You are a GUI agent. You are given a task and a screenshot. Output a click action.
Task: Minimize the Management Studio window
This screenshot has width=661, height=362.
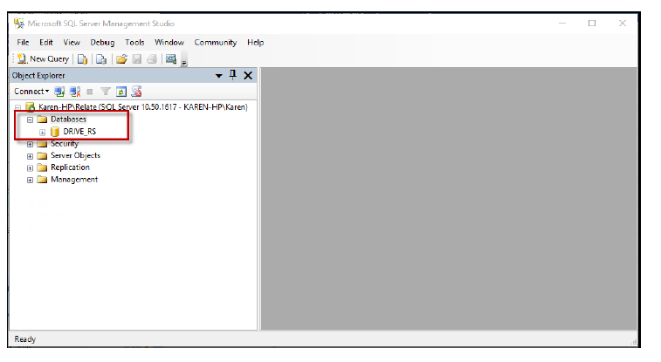click(562, 24)
